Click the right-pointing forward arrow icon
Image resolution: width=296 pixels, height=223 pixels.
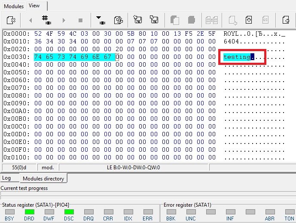tap(64, 20)
